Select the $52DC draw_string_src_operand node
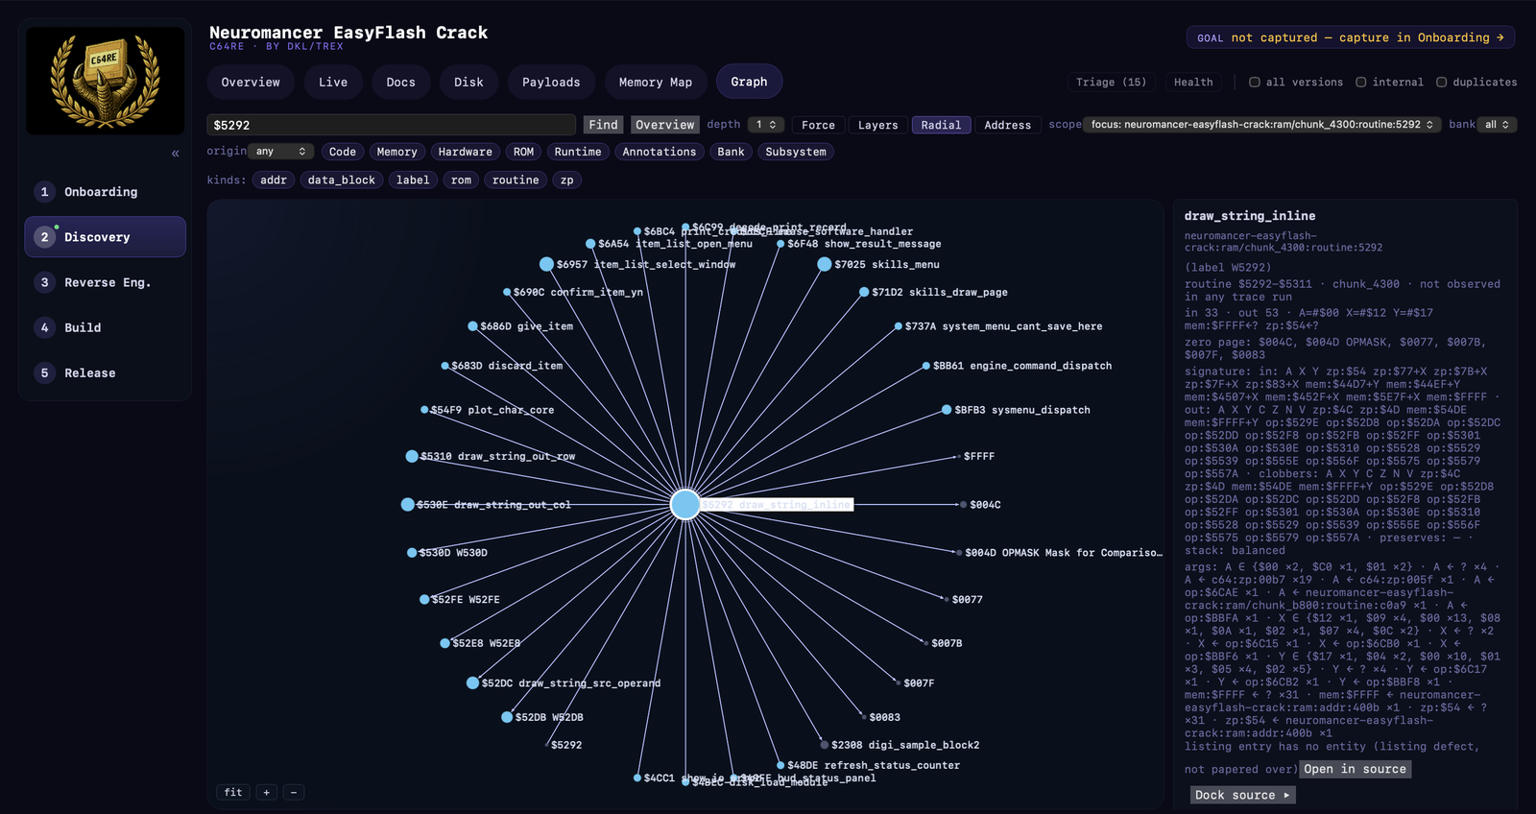This screenshot has width=1536, height=814. coord(472,682)
